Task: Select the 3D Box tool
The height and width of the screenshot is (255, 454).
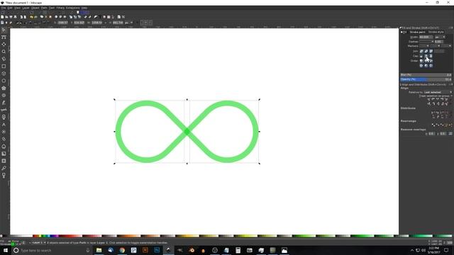Action: click(x=4, y=74)
